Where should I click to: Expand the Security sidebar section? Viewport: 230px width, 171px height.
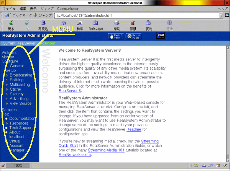point(16,94)
